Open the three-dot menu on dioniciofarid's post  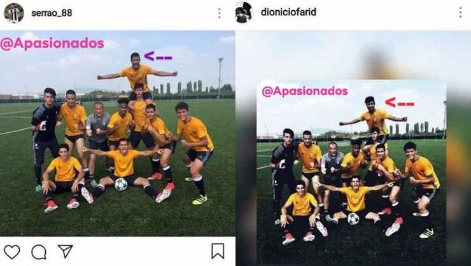tap(460, 12)
